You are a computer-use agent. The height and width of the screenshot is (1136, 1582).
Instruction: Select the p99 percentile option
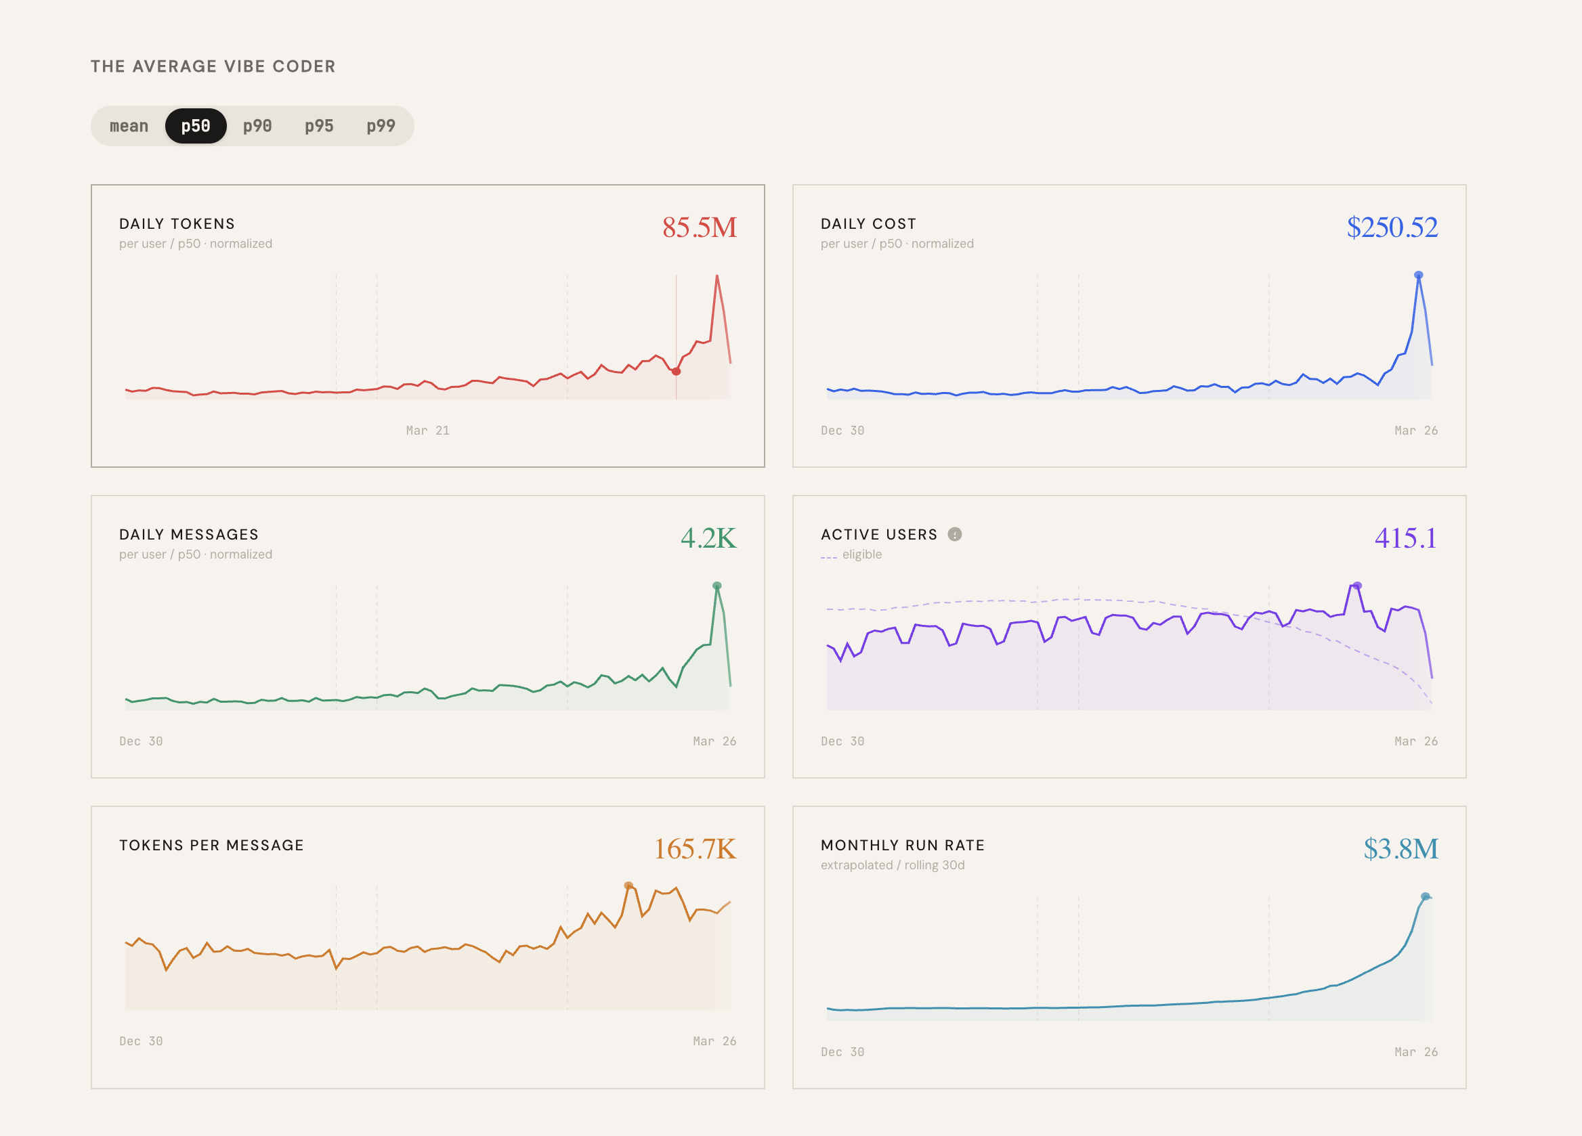pos(381,126)
